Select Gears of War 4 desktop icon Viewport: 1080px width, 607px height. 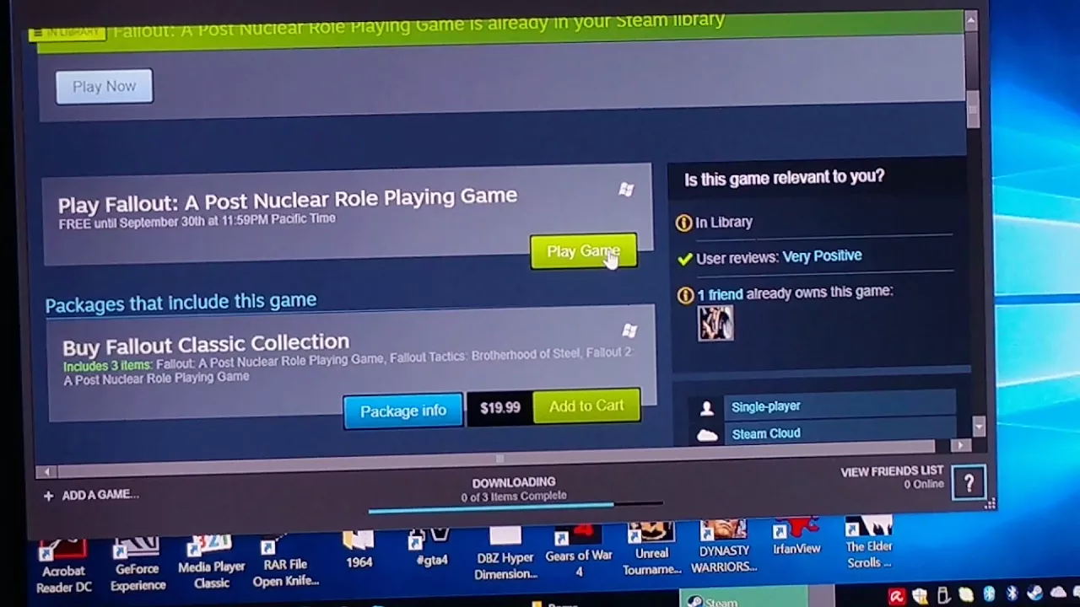click(x=579, y=552)
